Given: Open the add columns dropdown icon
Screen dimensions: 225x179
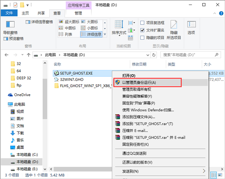Looking at the screenshot, I should [131, 30].
